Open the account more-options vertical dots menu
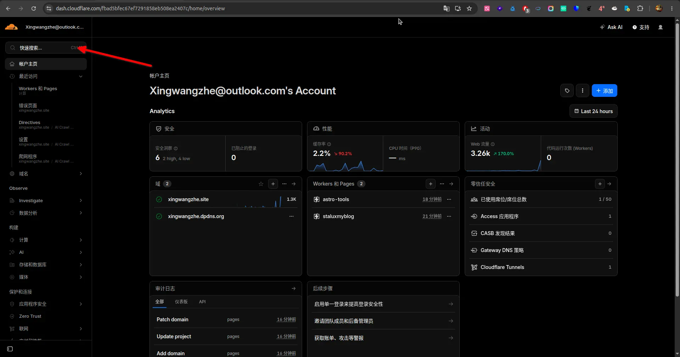 click(583, 91)
